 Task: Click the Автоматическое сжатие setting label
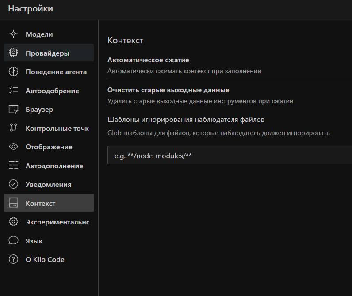click(148, 60)
